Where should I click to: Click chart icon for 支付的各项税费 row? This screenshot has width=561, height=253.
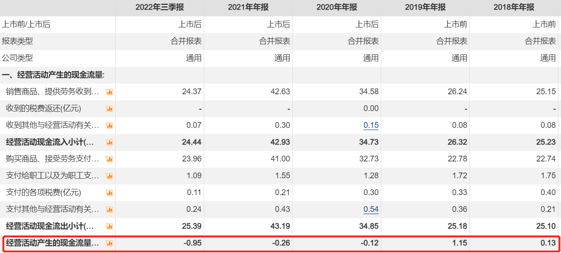tap(109, 193)
